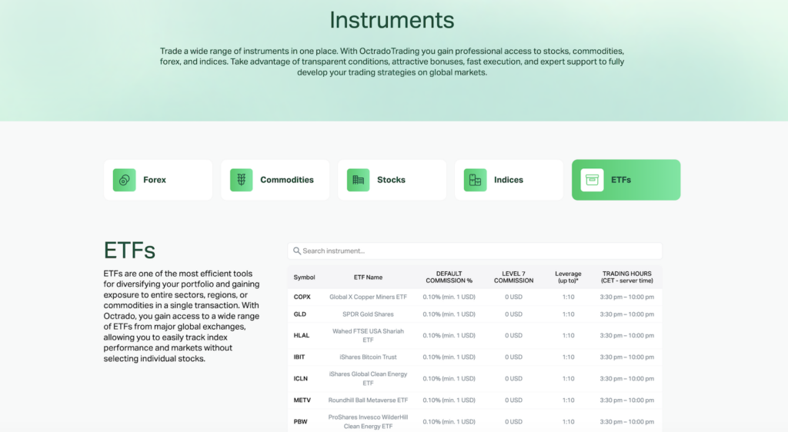Click COPX default commission value
Viewport: 788px width, 432px height.
(449, 297)
